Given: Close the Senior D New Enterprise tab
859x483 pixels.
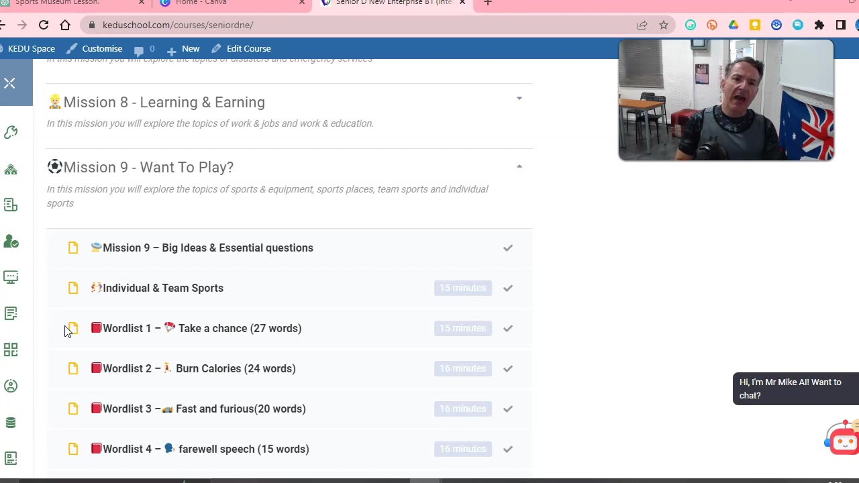Looking at the screenshot, I should (462, 3).
